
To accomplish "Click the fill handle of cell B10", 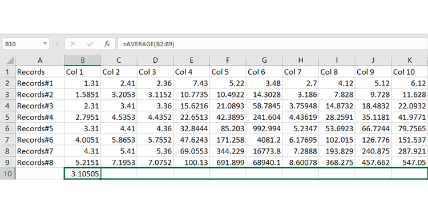I will tap(100, 179).
